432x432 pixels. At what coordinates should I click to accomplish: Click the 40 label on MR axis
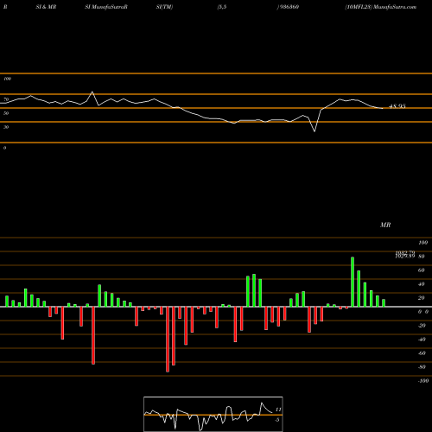(422, 284)
